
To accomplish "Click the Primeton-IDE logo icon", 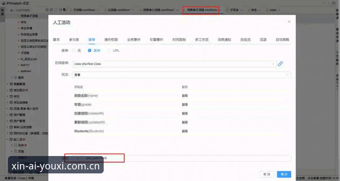I will 3,3.
